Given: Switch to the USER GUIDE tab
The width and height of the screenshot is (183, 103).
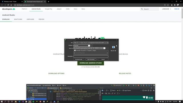Looking at the screenshot, I should click(x=30, y=19).
